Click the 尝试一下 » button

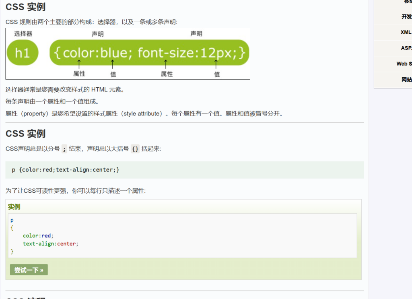[x=29, y=270]
